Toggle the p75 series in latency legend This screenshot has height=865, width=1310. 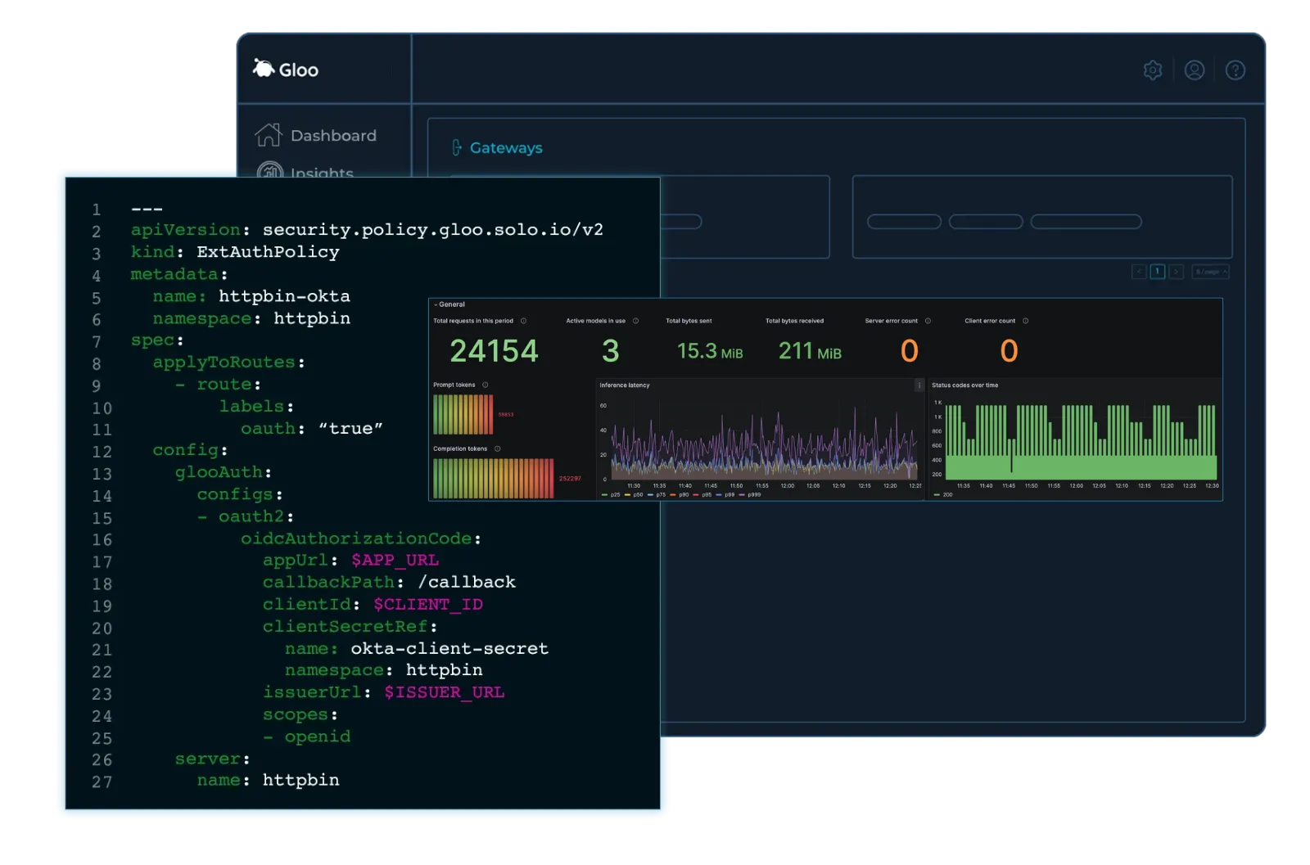point(657,494)
